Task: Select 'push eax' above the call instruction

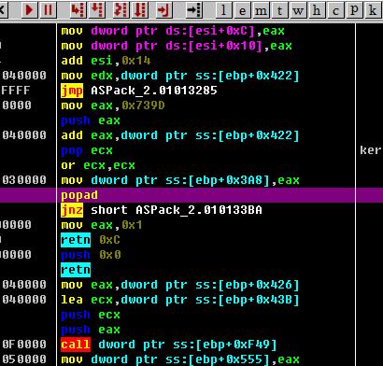Action: pos(91,330)
